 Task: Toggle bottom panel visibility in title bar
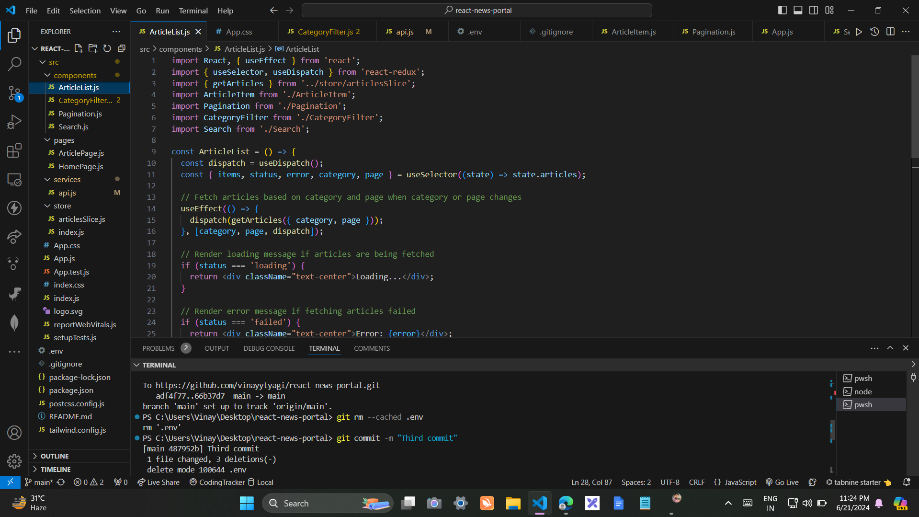(x=798, y=10)
